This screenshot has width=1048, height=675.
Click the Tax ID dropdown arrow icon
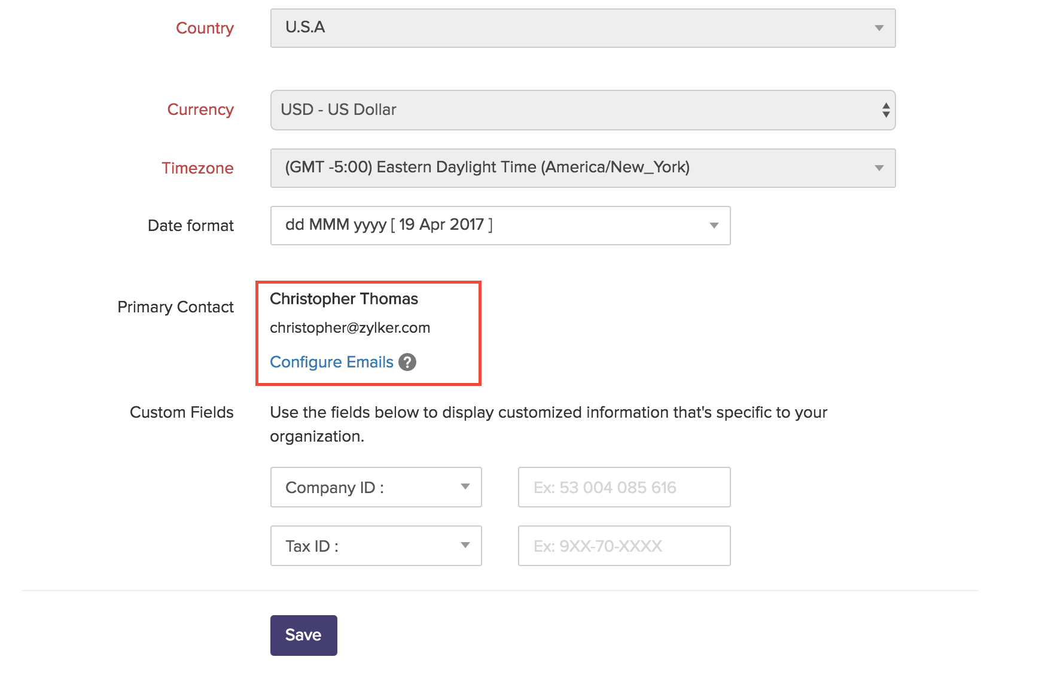[x=466, y=546]
